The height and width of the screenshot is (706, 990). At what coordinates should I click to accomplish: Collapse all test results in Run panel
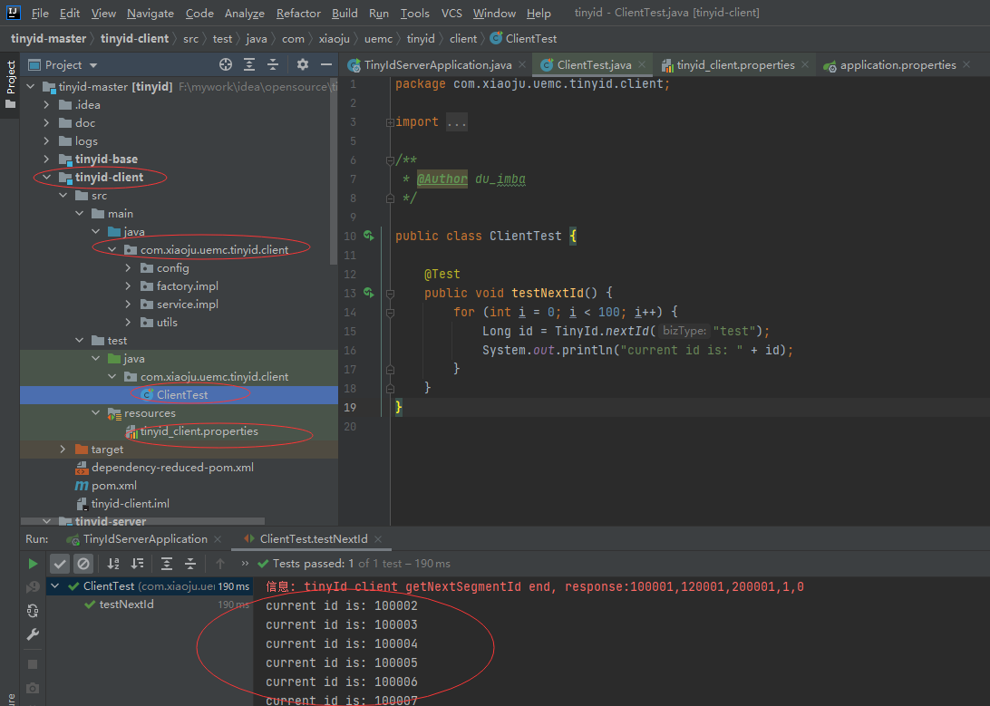[x=190, y=564]
